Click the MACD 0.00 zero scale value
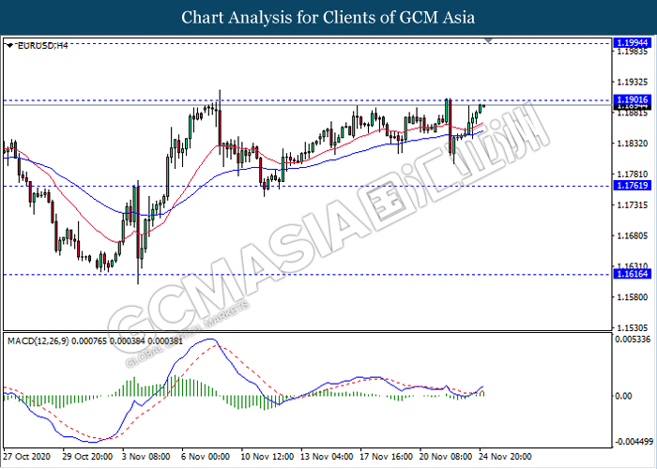 click(624, 396)
